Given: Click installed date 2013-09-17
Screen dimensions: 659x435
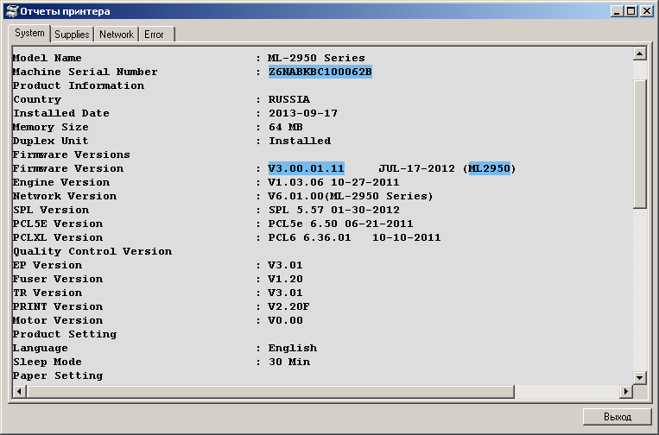Looking at the screenshot, I should [x=303, y=113].
